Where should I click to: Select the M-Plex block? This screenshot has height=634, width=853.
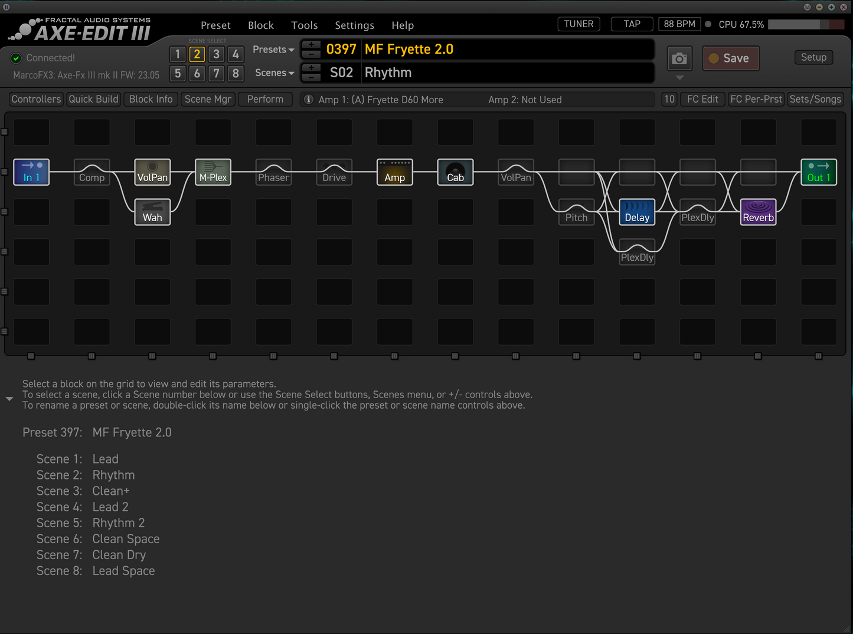click(213, 172)
